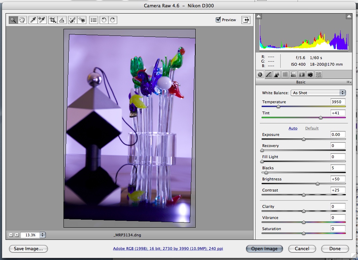Pick the Straighten tool
Image resolution: width=358 pixels, height=260 pixels.
pyautogui.click(x=62, y=20)
